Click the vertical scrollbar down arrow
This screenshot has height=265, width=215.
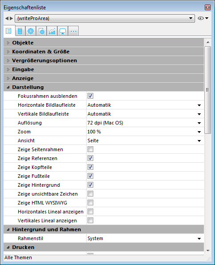point(208,251)
